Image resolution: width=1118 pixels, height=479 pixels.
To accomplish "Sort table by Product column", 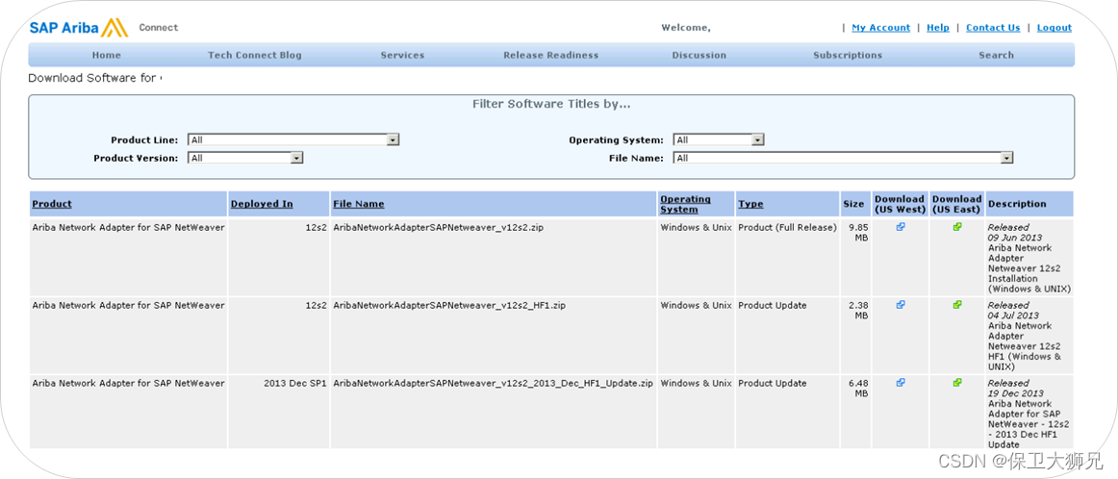I will [52, 204].
